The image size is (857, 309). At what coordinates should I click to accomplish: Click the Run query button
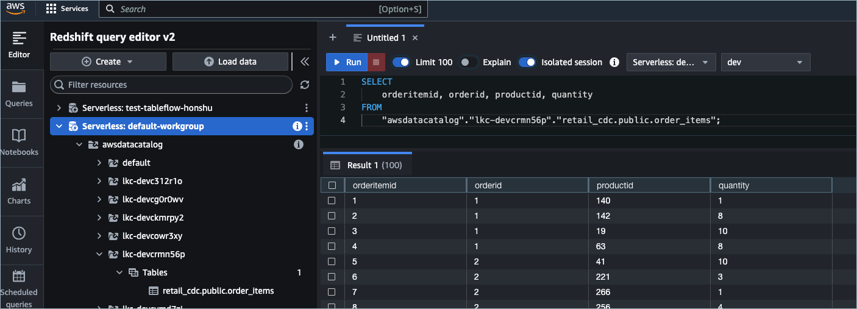[347, 62]
